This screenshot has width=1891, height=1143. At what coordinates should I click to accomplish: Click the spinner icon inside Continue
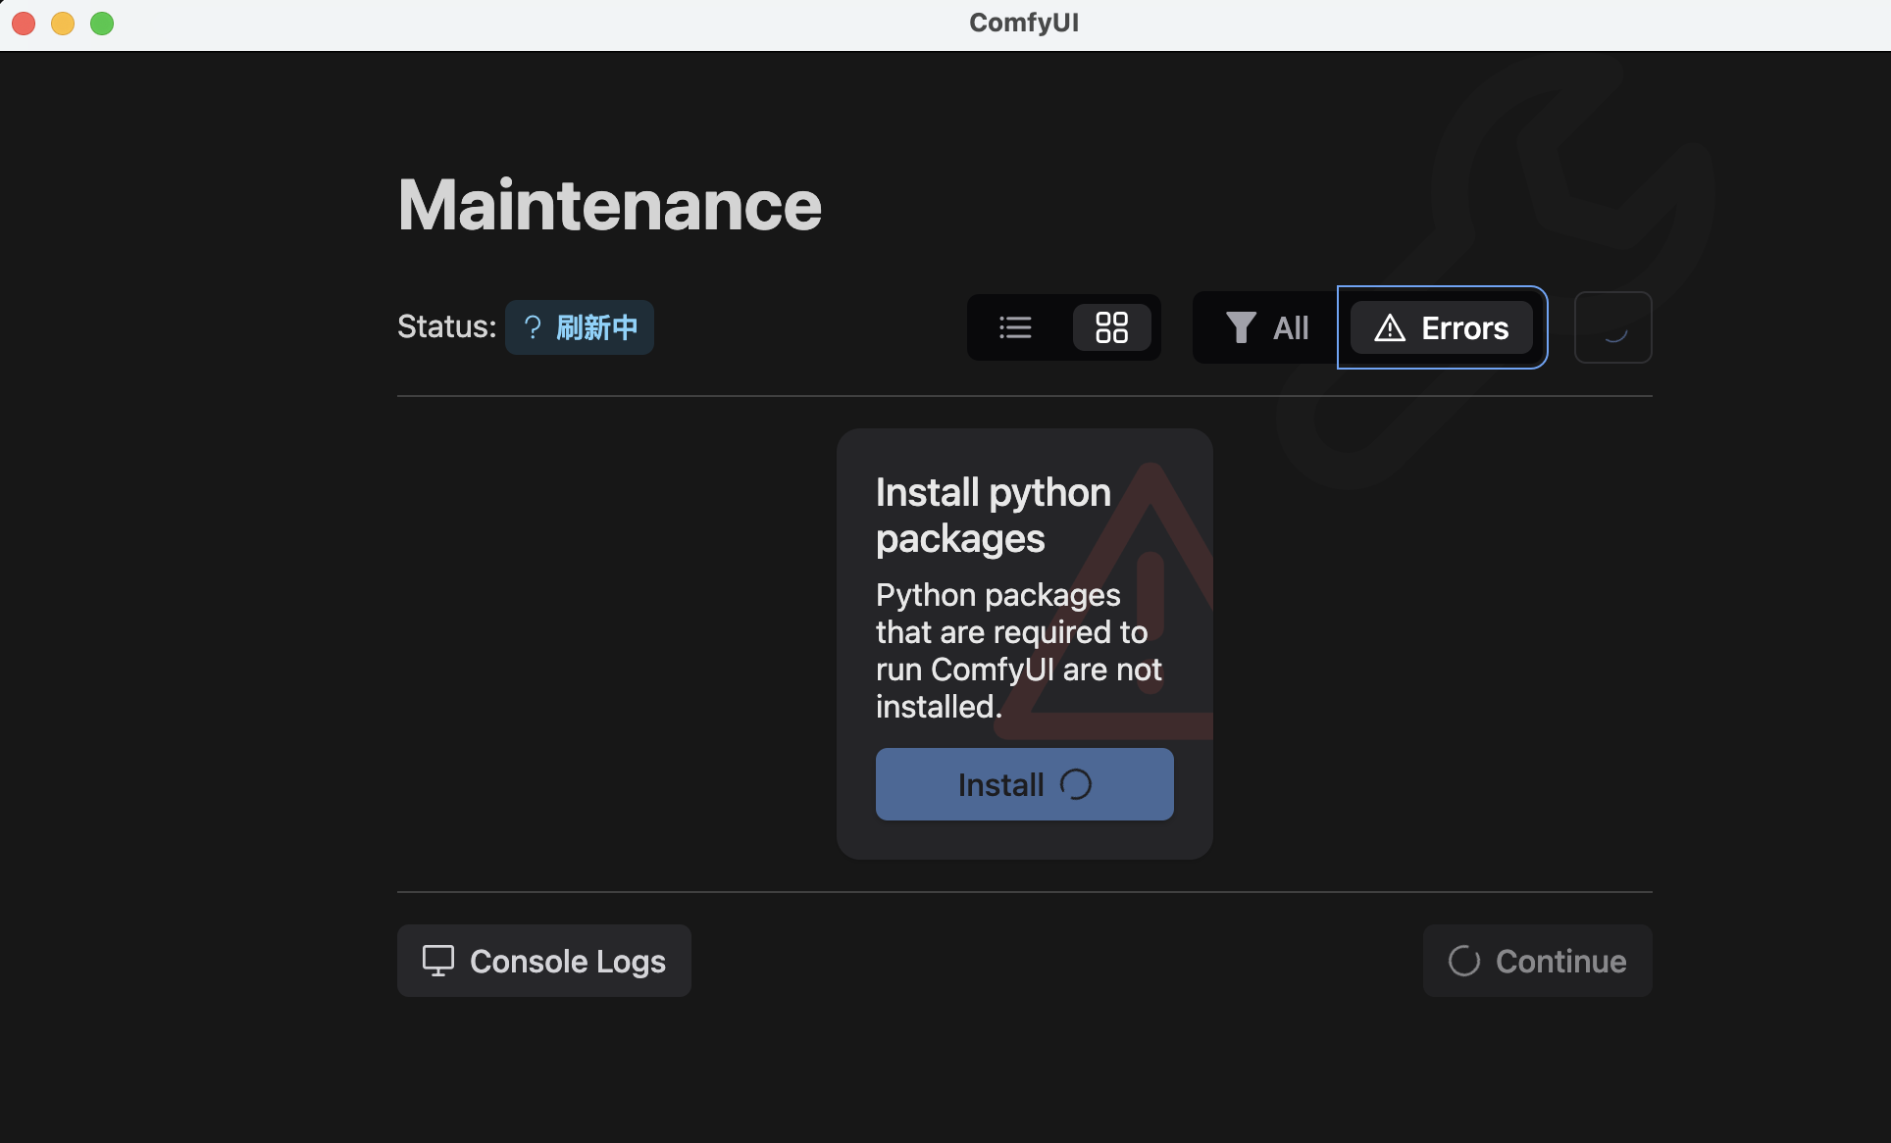[x=1464, y=961]
